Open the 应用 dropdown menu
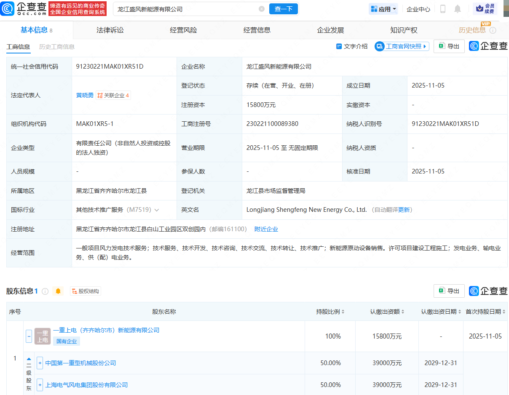Image resolution: width=509 pixels, height=395 pixels. pos(383,9)
